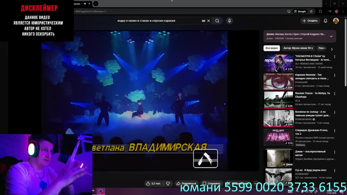Dislike the video
Image resolution: width=347 pixels, height=195 pixels.
click(168, 183)
